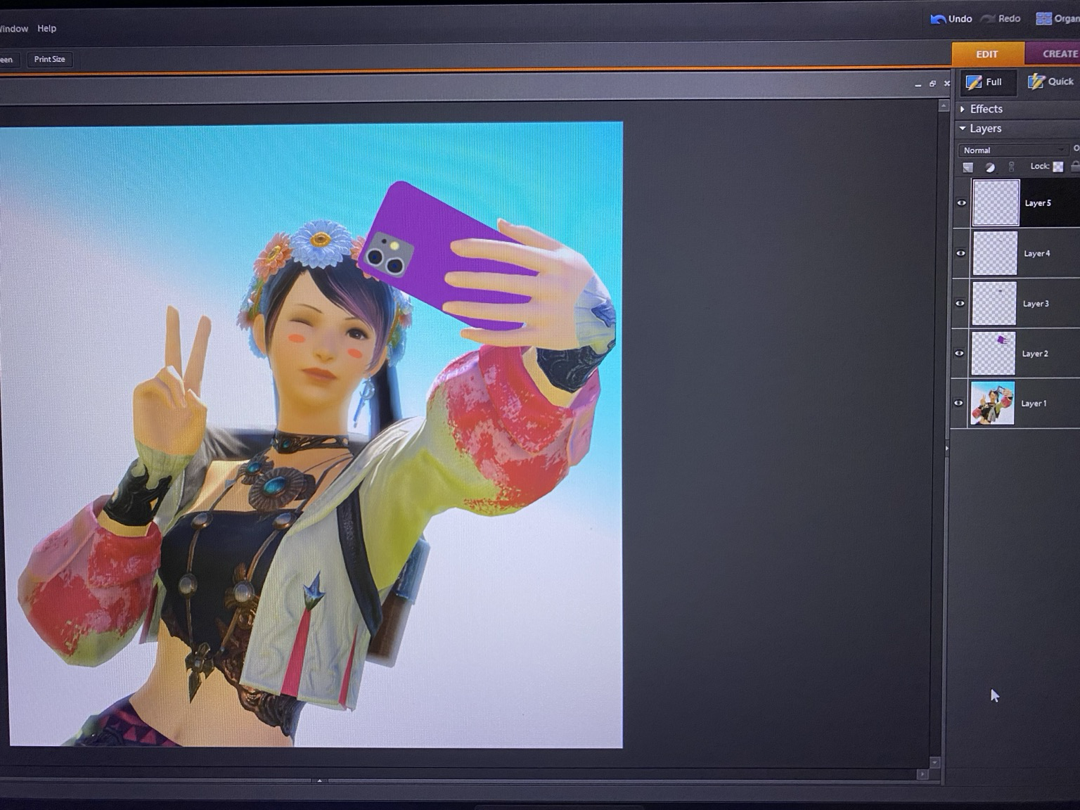
Task: Open the Window menu
Action: point(13,29)
